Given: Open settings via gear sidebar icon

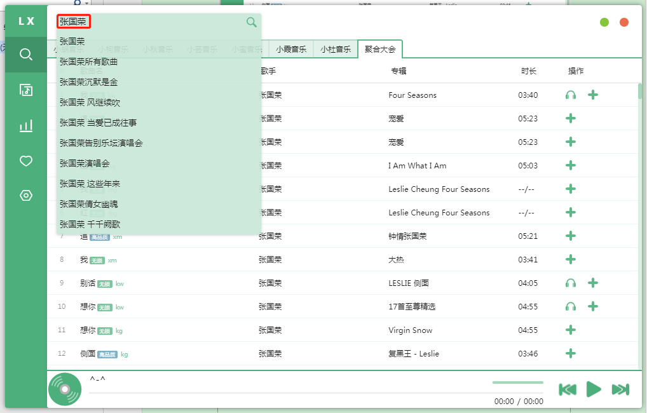Looking at the screenshot, I should click(25, 196).
